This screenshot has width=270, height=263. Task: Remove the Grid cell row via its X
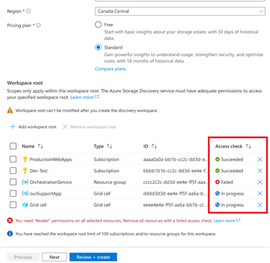coord(260,205)
